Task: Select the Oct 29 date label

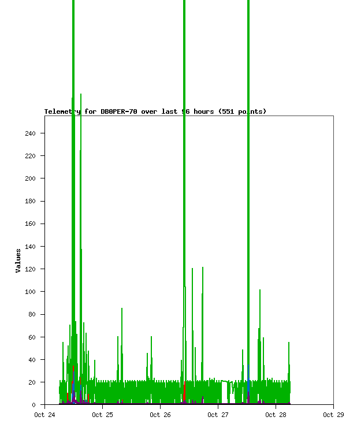Action: click(x=333, y=415)
